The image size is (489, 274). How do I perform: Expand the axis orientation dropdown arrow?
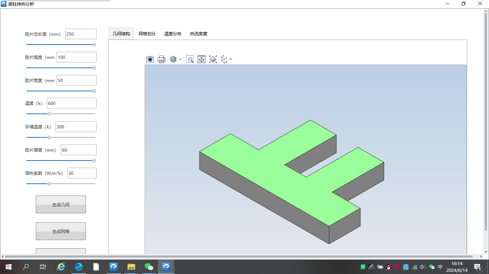tap(231, 59)
